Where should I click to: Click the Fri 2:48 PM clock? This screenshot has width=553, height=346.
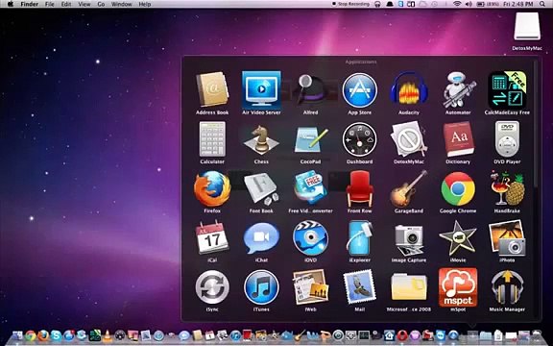518,4
